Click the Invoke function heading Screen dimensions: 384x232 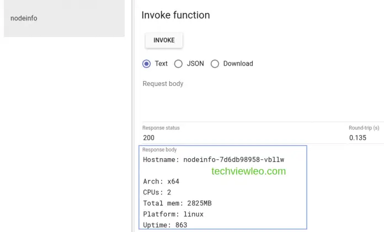coord(175,15)
